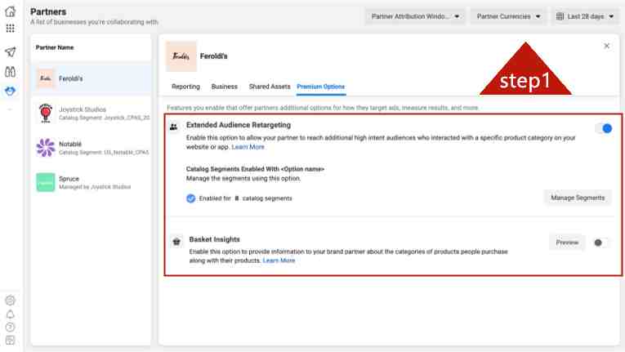Click 'Managed by Joystick Studios' subtitle
625x352 pixels.
pos(95,187)
